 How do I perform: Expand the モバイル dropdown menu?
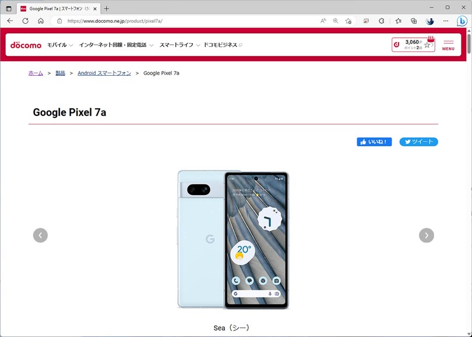[x=60, y=45]
